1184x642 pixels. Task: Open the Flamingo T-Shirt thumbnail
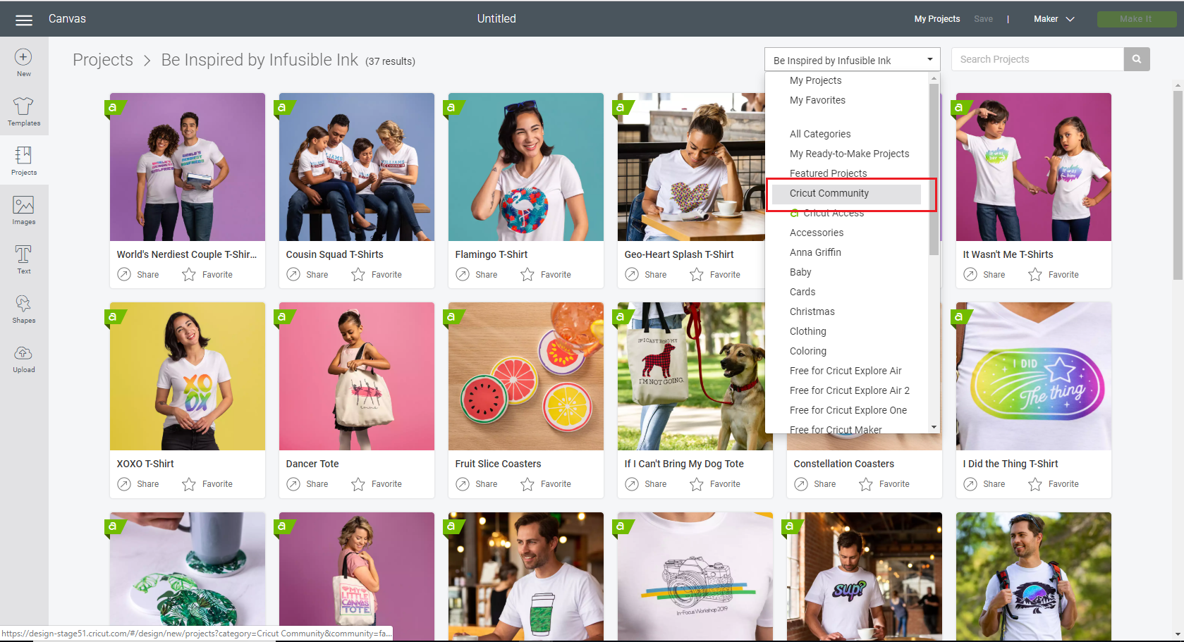pos(526,167)
